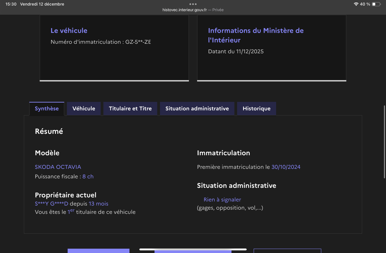386x253 pixels.
Task: Tap the home indicator bar
Action: tap(193, 249)
